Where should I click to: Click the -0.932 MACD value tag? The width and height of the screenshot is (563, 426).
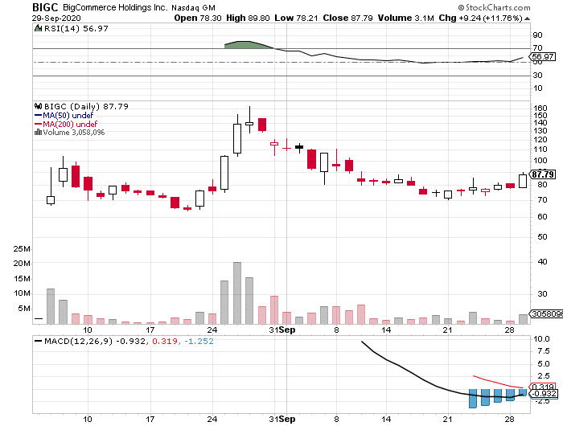pos(544,393)
